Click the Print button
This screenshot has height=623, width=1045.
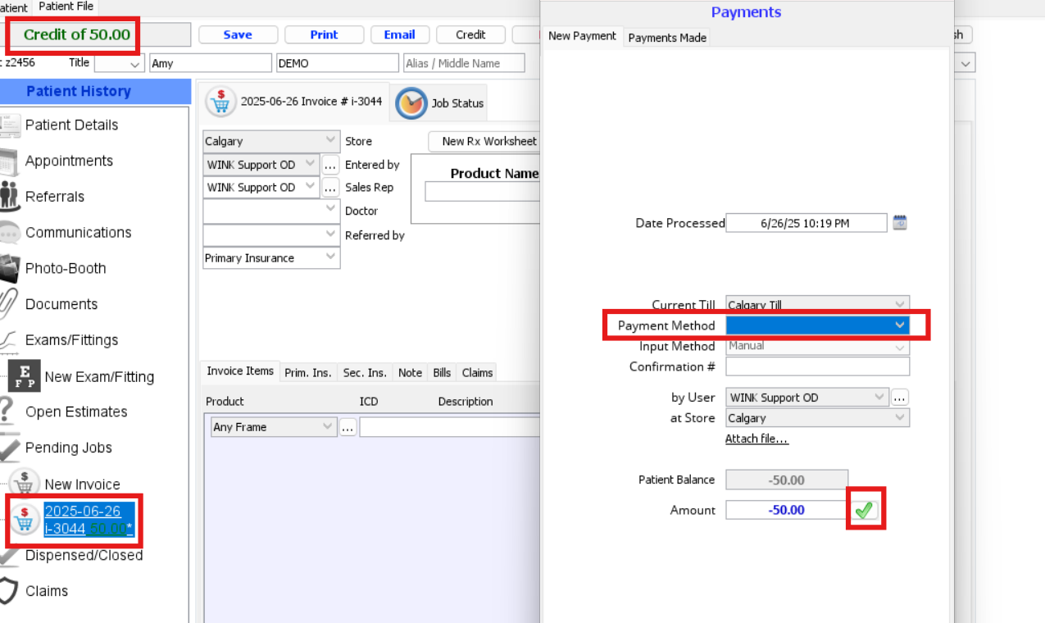click(324, 34)
